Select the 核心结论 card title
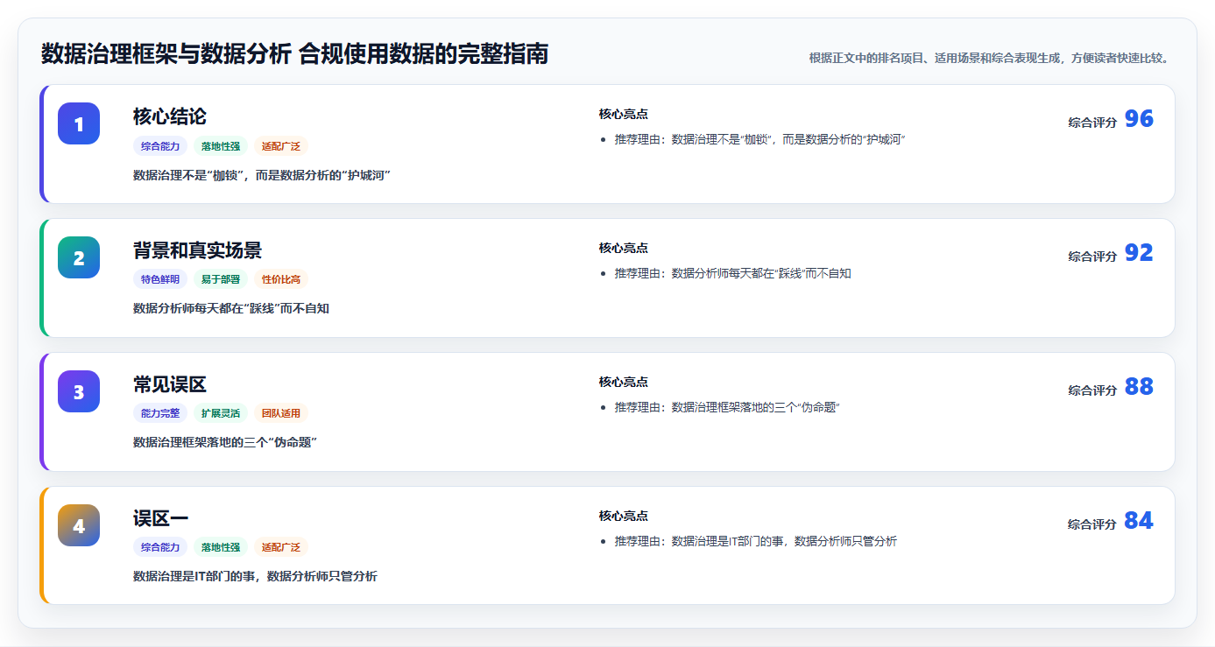 (x=170, y=116)
